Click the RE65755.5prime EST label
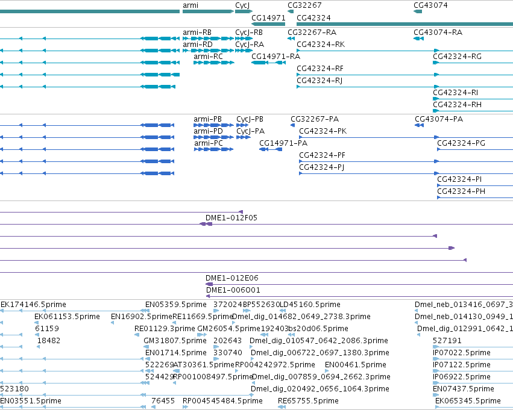Viewport: 513px width, 410px height. pyautogui.click(x=308, y=401)
